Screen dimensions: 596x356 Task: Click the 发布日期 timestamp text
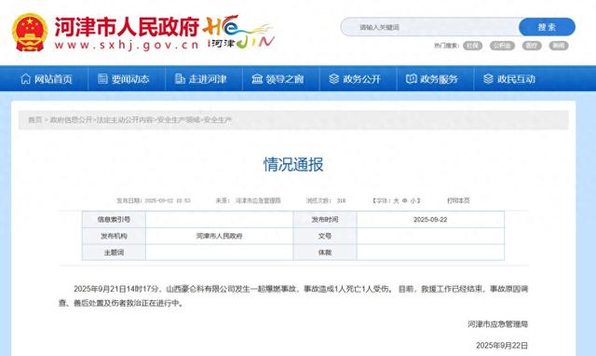pos(154,200)
